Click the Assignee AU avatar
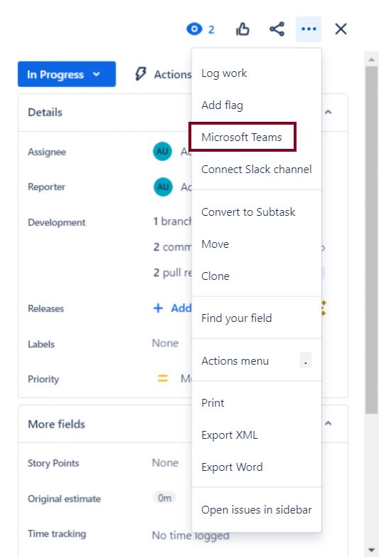This screenshot has height=557, width=379. (162, 151)
